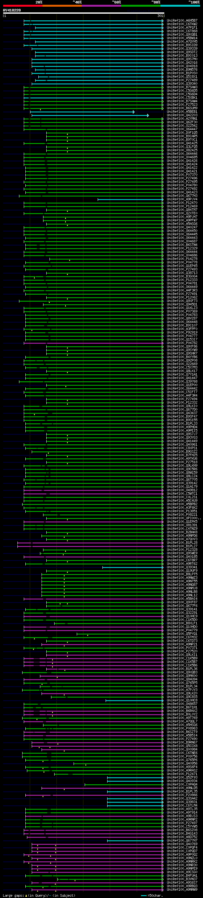Click the cyan alignment bar for UniRef100_Q677H7
This screenshot has height=898, width=203.
[x=135, y=840]
